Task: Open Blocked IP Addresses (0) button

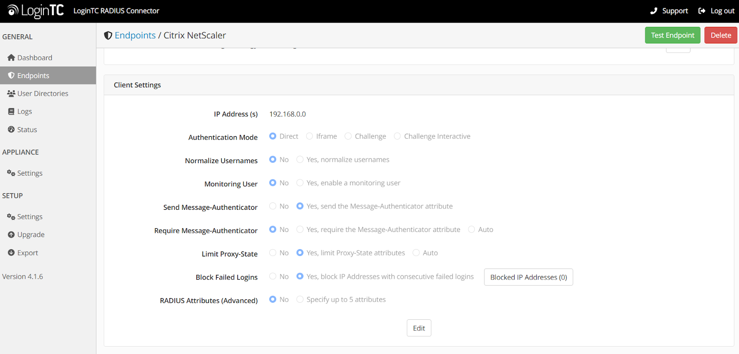Action: 528,277
